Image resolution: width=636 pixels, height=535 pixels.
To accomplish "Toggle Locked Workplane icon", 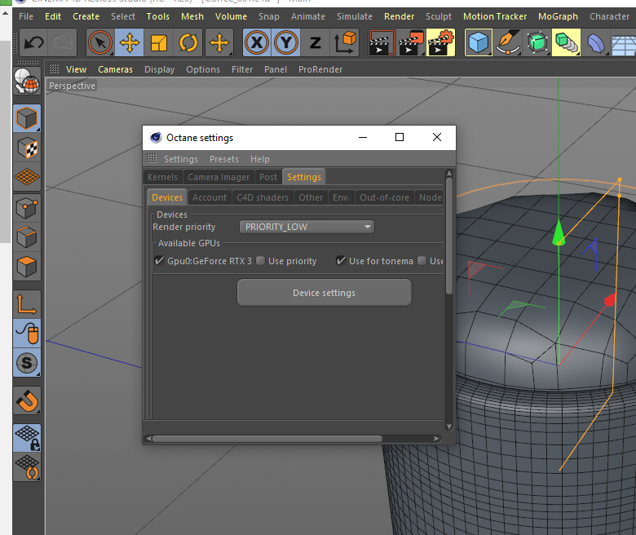I will coord(27,438).
